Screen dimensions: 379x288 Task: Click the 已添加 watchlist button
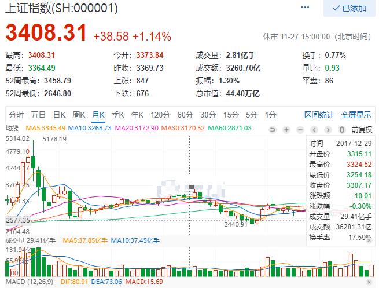click(x=349, y=8)
